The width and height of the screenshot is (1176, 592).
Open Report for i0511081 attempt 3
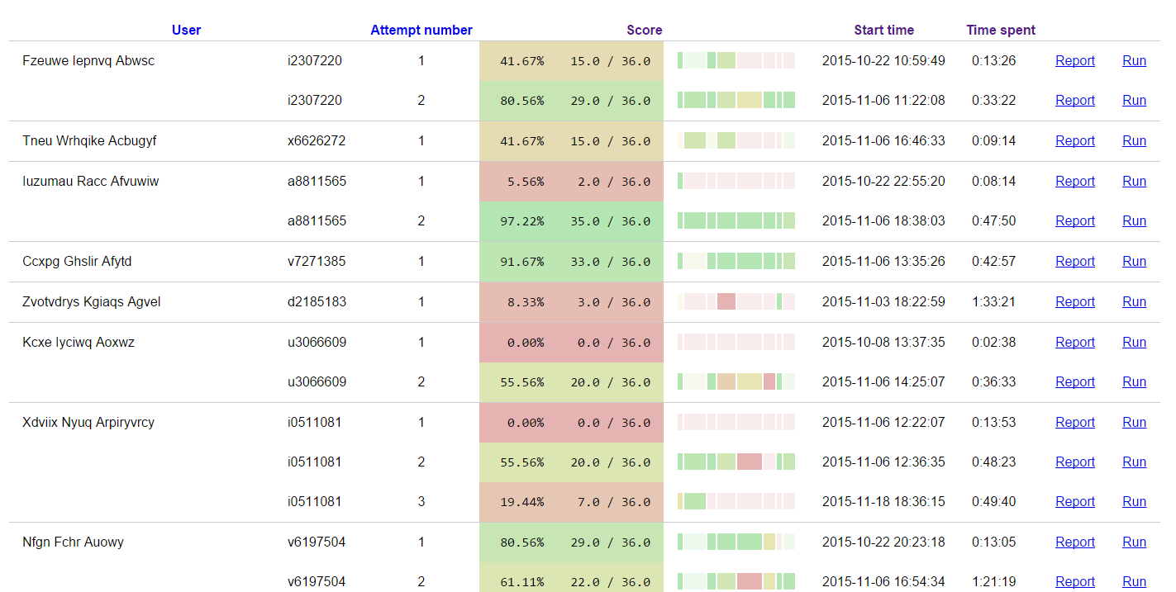(x=1075, y=502)
